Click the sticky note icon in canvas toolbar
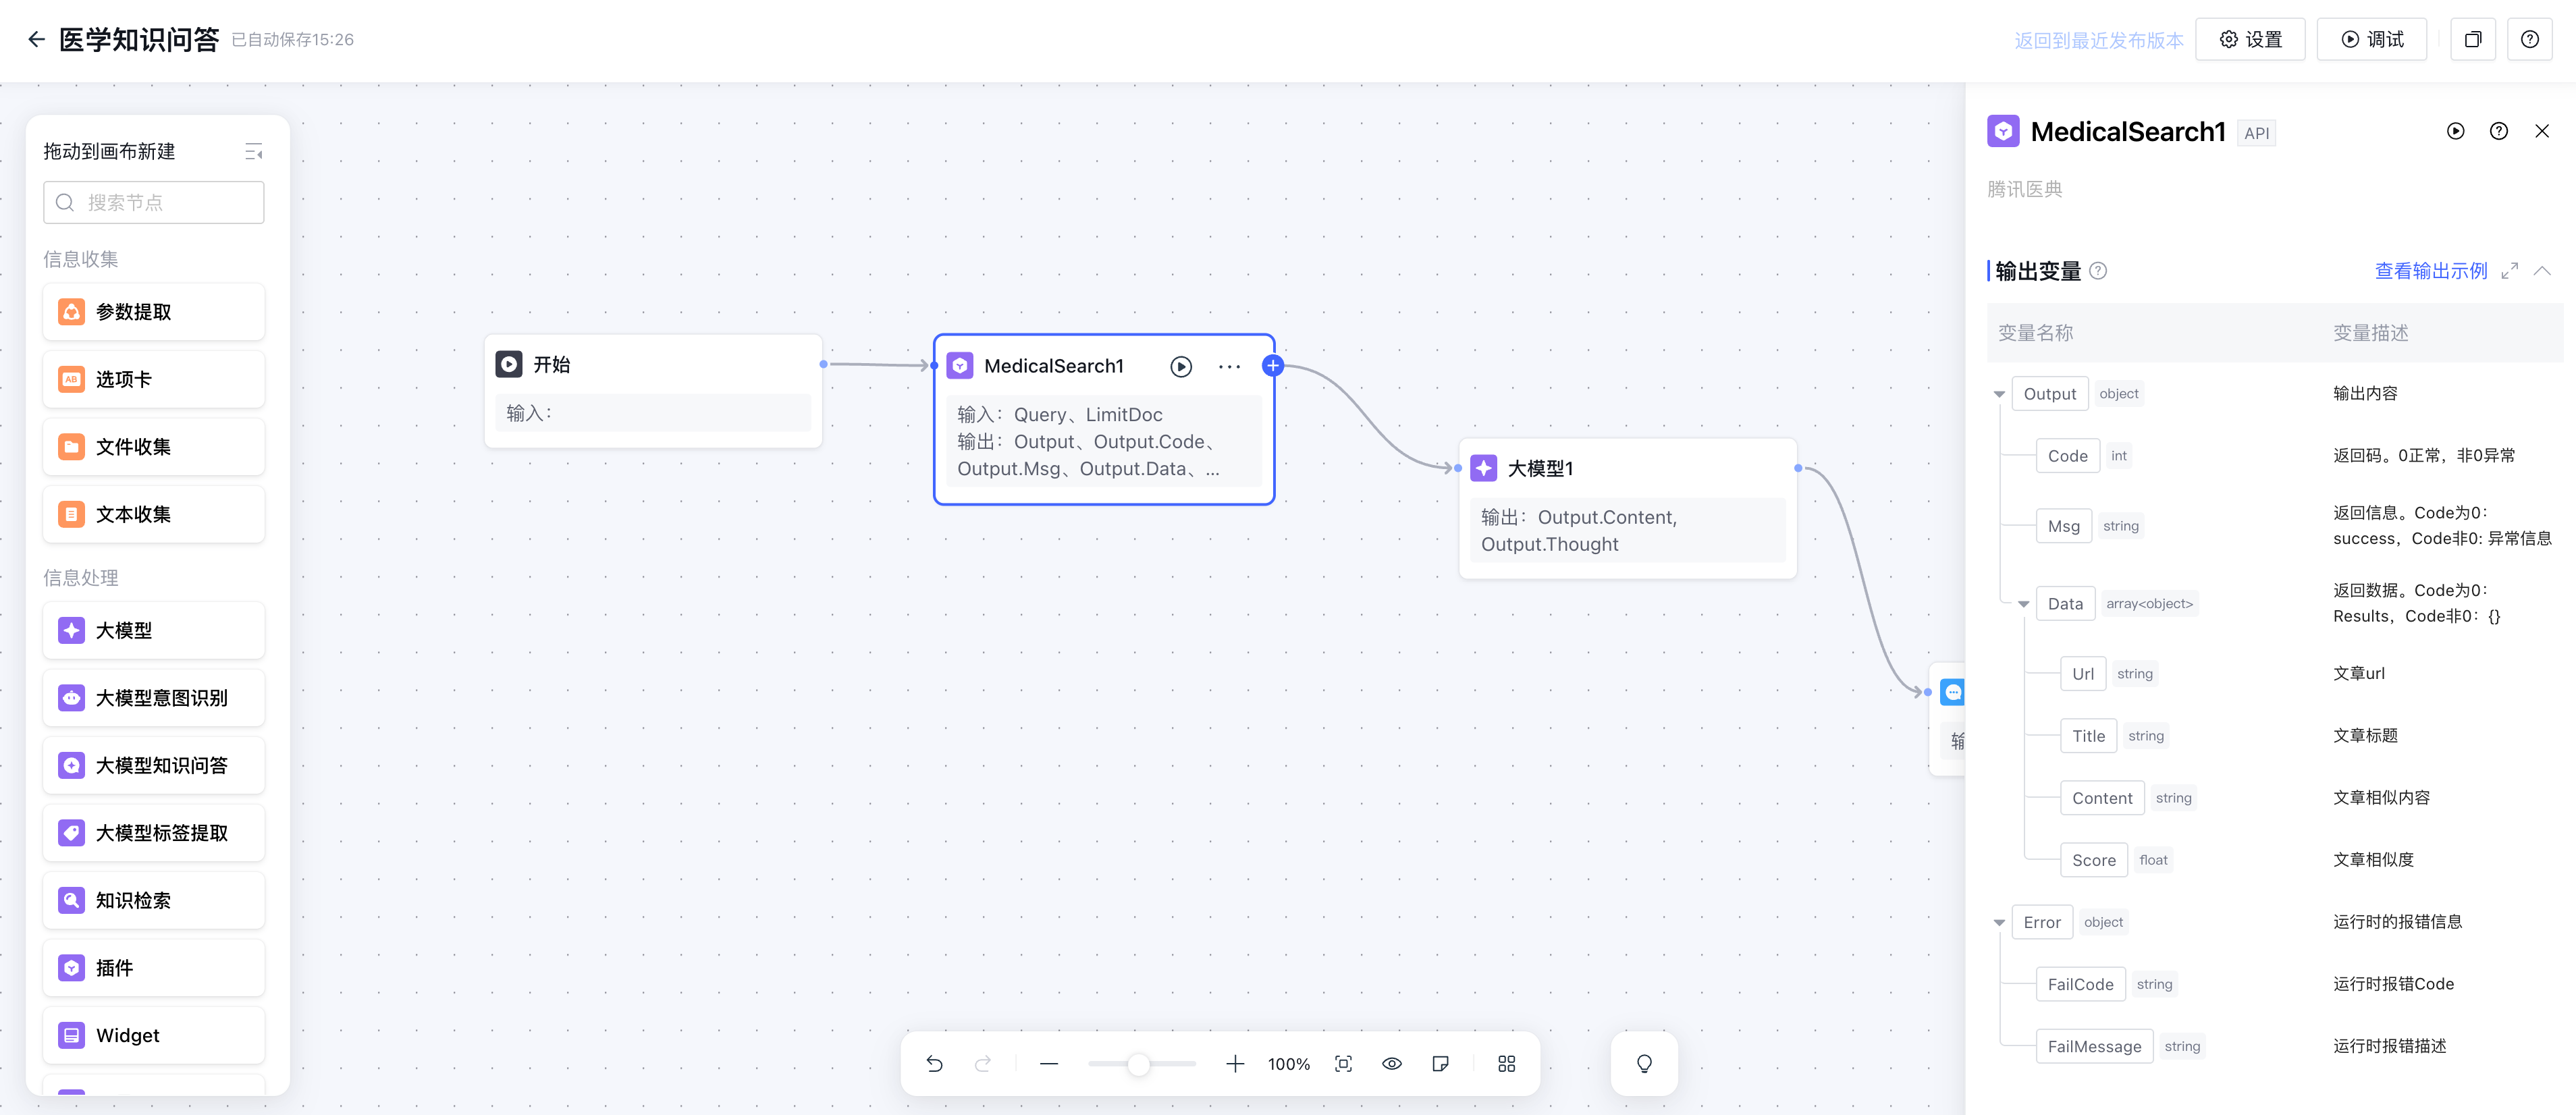The height and width of the screenshot is (1115, 2576). tap(1440, 1064)
